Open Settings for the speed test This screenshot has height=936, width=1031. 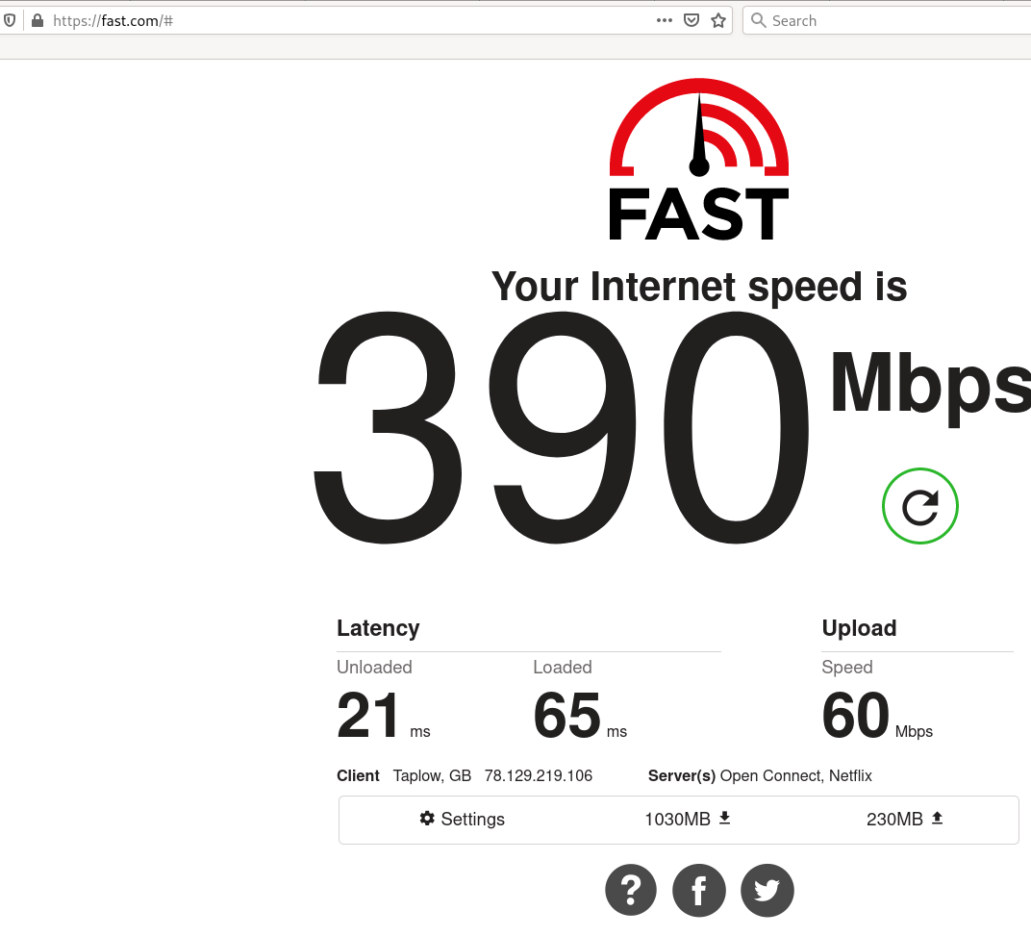click(463, 819)
